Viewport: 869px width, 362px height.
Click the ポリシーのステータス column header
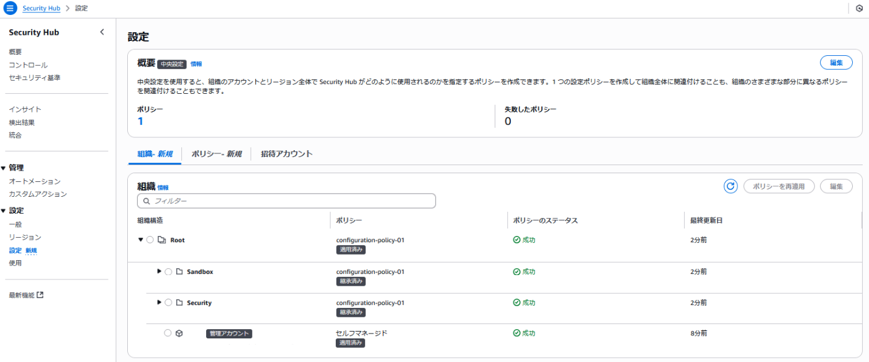click(x=546, y=220)
